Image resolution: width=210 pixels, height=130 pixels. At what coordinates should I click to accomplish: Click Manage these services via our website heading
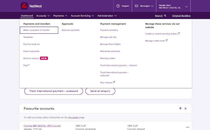163,25
